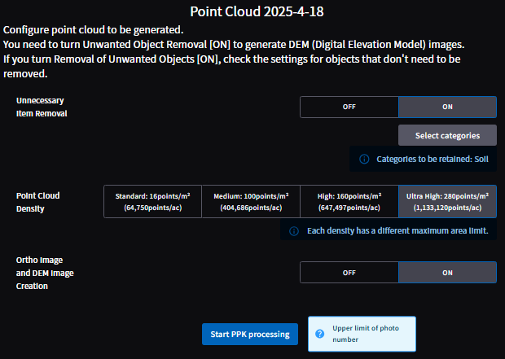The height and width of the screenshot is (359, 505).
Task: Turn Unnecessary Item Removal OFF
Action: tap(349, 107)
